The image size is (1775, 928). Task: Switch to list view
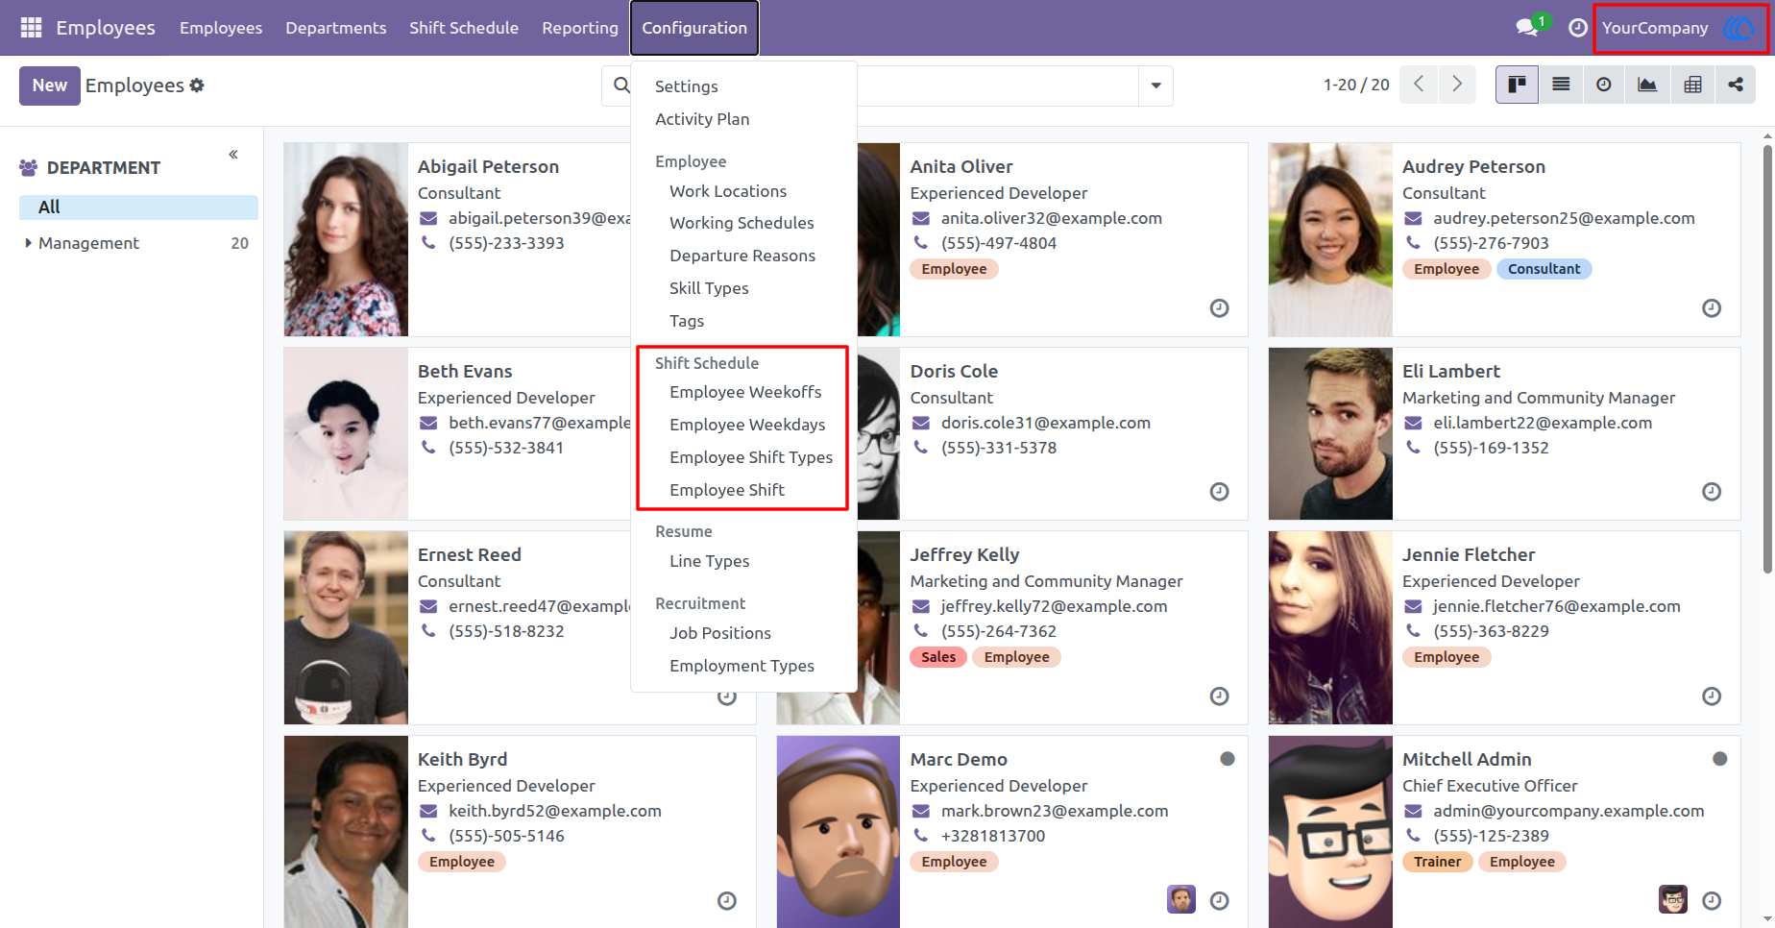coord(1561,85)
